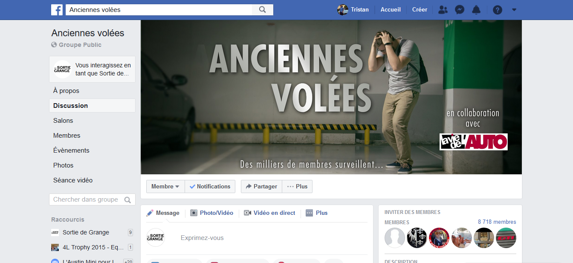This screenshot has width=573, height=263.
Task: Switch to the Photo/Vidéo composer tab
Action: [x=212, y=213]
